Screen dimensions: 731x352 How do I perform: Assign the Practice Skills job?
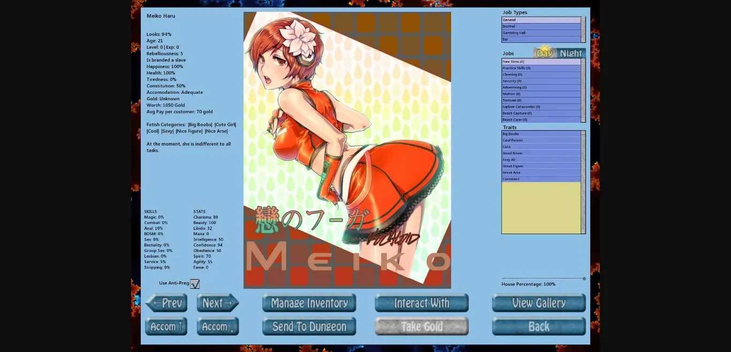(x=540, y=68)
